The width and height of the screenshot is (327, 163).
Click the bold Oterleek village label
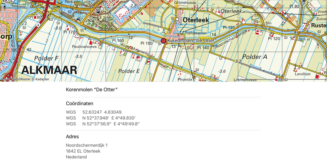tap(196, 20)
